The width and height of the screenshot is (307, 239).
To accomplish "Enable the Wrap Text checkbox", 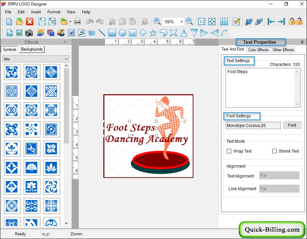I will tap(229, 151).
